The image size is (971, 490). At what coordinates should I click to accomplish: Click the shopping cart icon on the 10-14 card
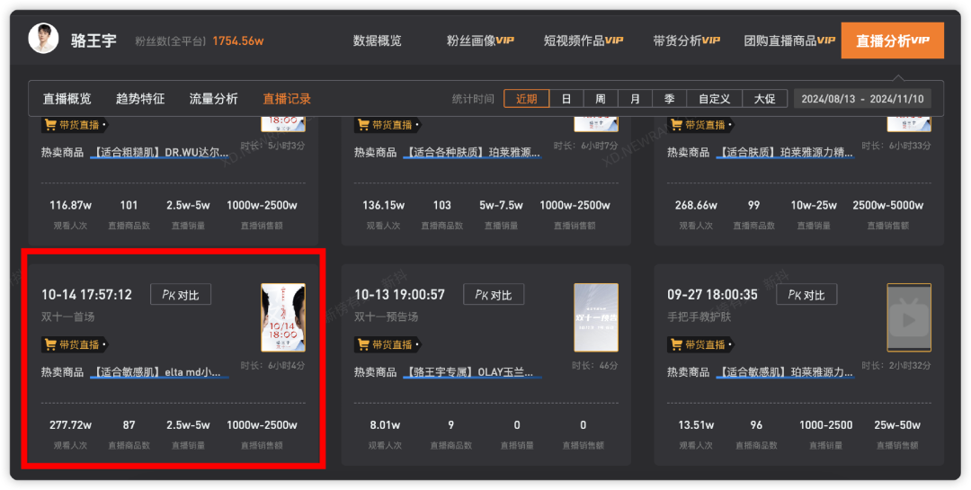49,344
